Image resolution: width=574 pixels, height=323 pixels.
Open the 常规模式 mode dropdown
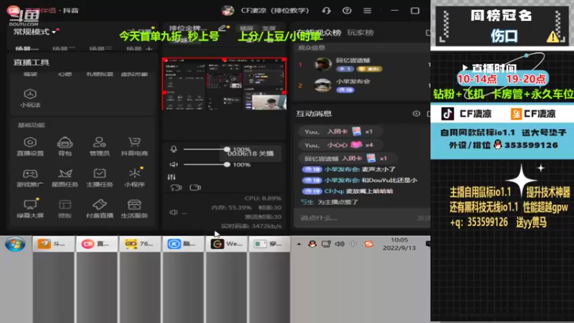[x=34, y=32]
